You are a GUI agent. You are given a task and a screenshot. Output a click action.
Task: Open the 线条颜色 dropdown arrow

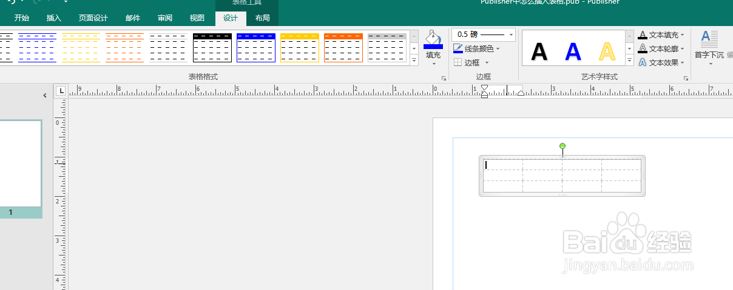click(498, 48)
